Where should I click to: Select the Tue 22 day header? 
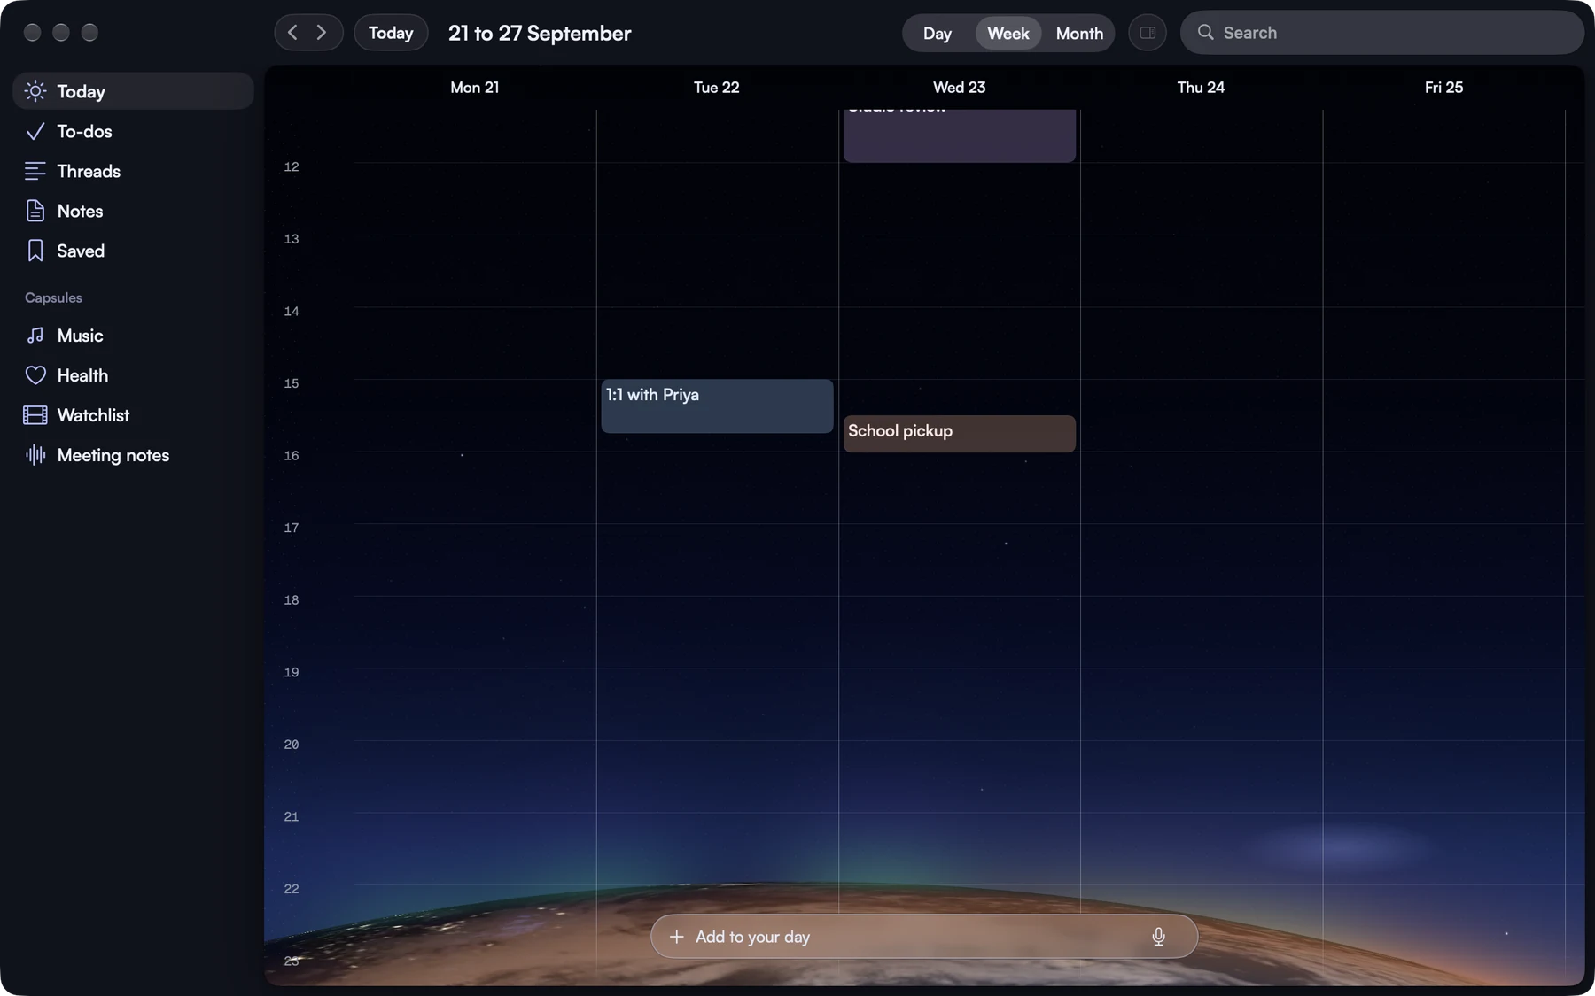click(717, 88)
